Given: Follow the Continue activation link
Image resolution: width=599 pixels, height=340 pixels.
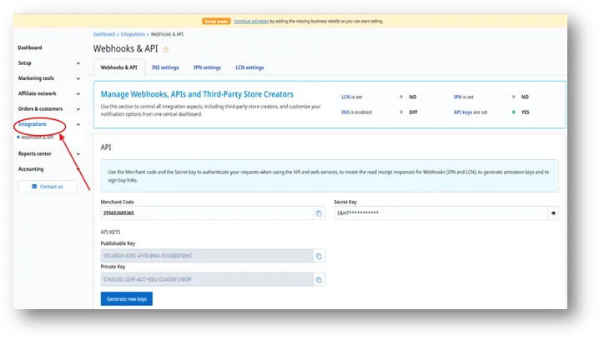Looking at the screenshot, I should 251,22.
